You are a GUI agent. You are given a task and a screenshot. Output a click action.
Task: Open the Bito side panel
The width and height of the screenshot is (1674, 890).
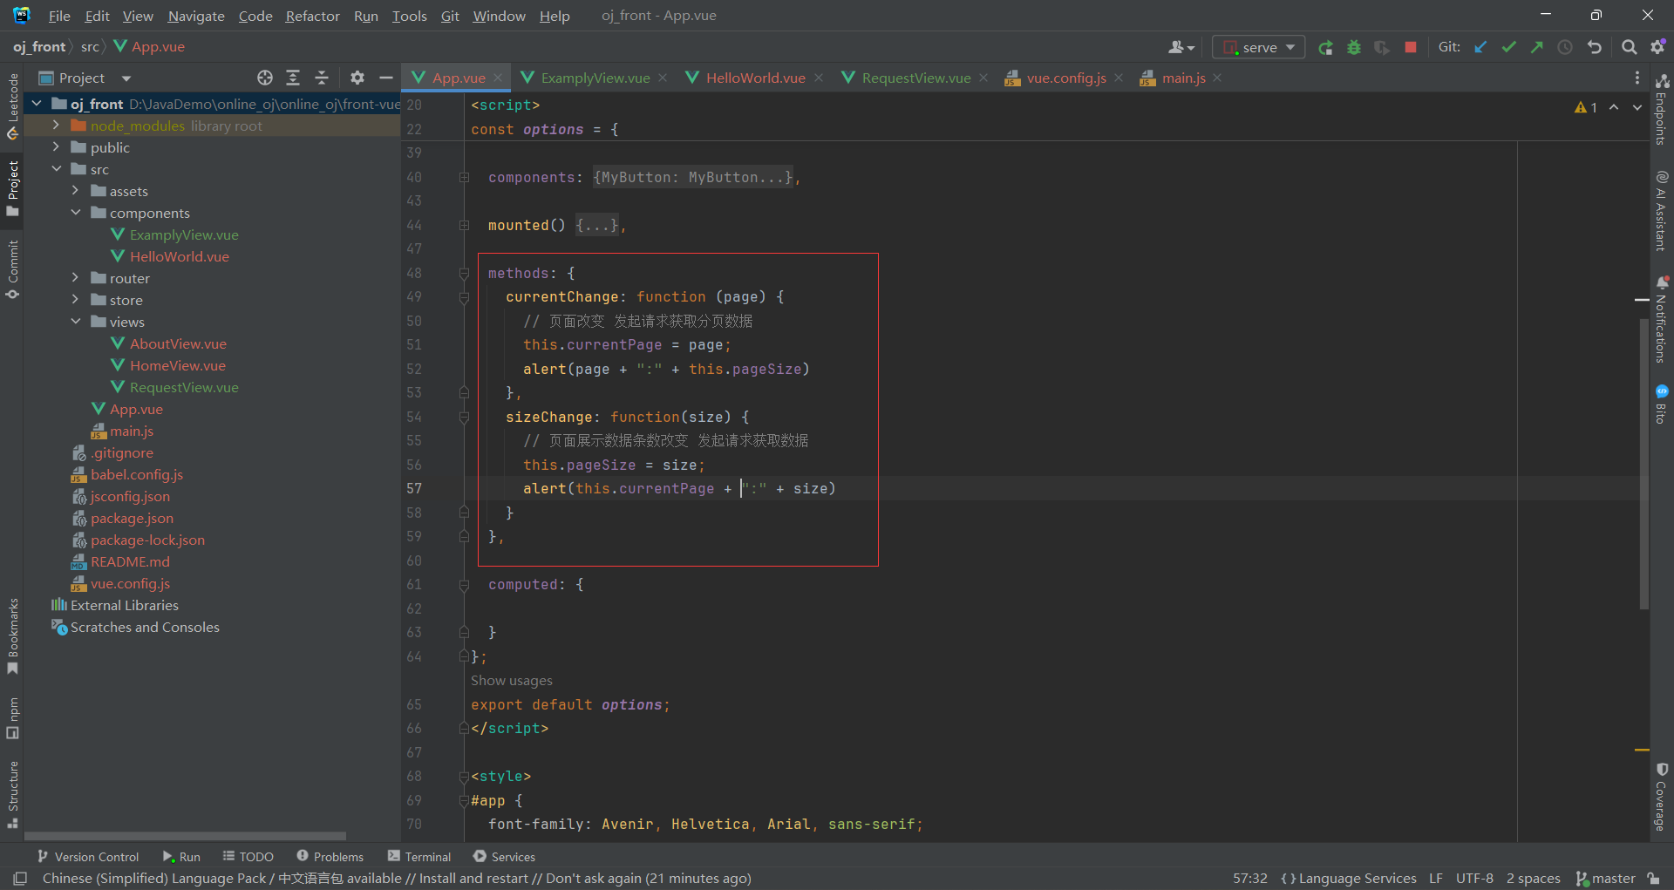pos(1662,404)
